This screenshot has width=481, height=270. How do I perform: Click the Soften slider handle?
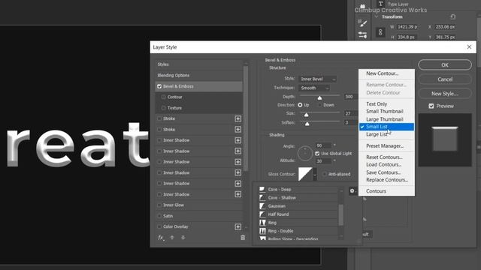[307, 124]
